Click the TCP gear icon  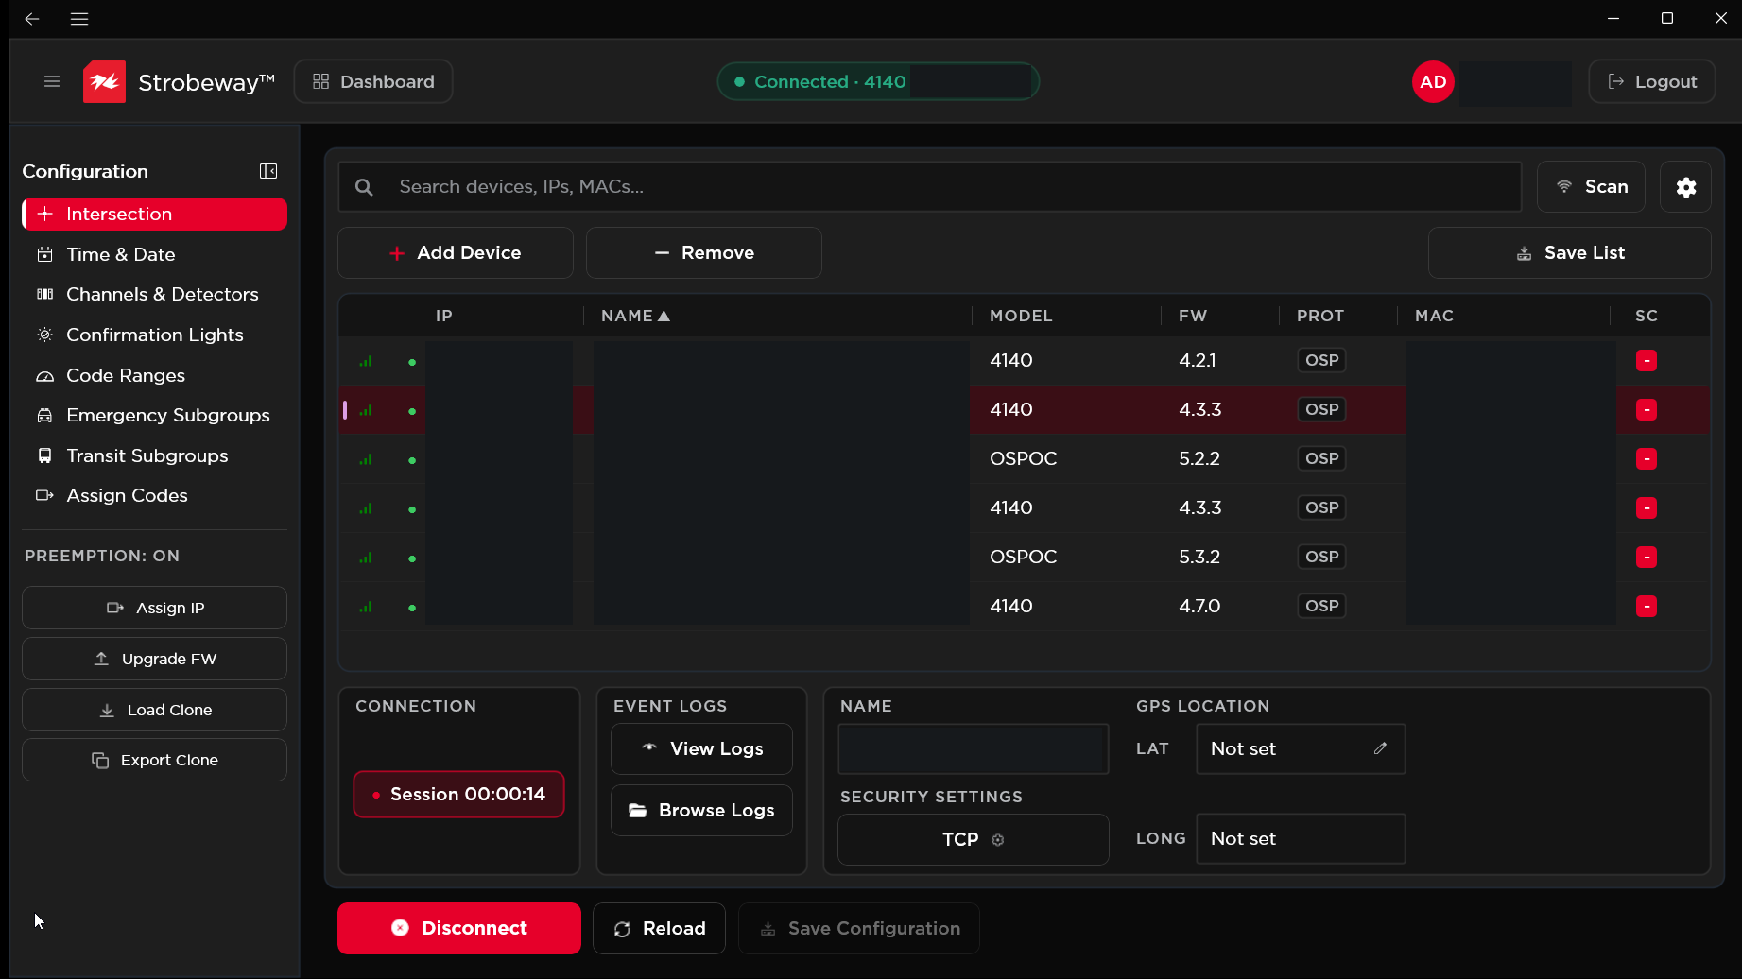point(997,839)
